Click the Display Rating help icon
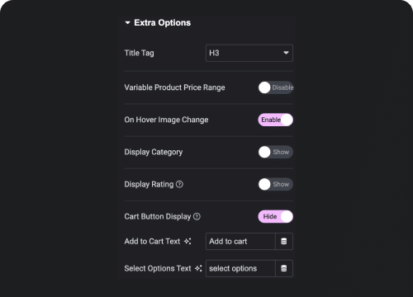Image resolution: width=413 pixels, height=297 pixels. (x=179, y=184)
